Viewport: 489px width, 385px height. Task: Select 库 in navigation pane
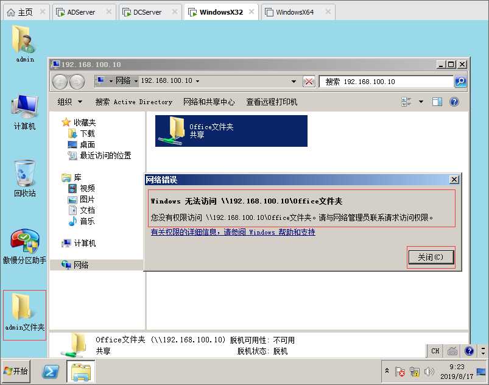(x=72, y=177)
